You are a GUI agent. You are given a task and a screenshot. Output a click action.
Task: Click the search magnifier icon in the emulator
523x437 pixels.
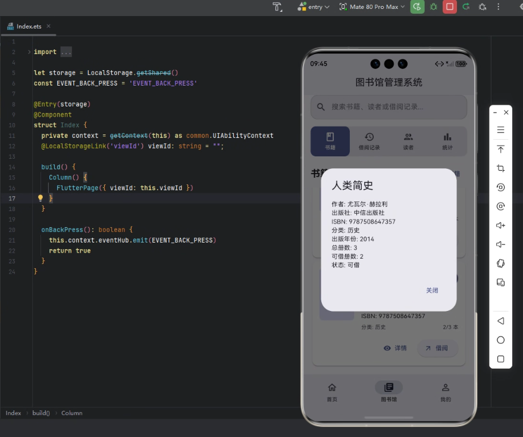point(321,107)
